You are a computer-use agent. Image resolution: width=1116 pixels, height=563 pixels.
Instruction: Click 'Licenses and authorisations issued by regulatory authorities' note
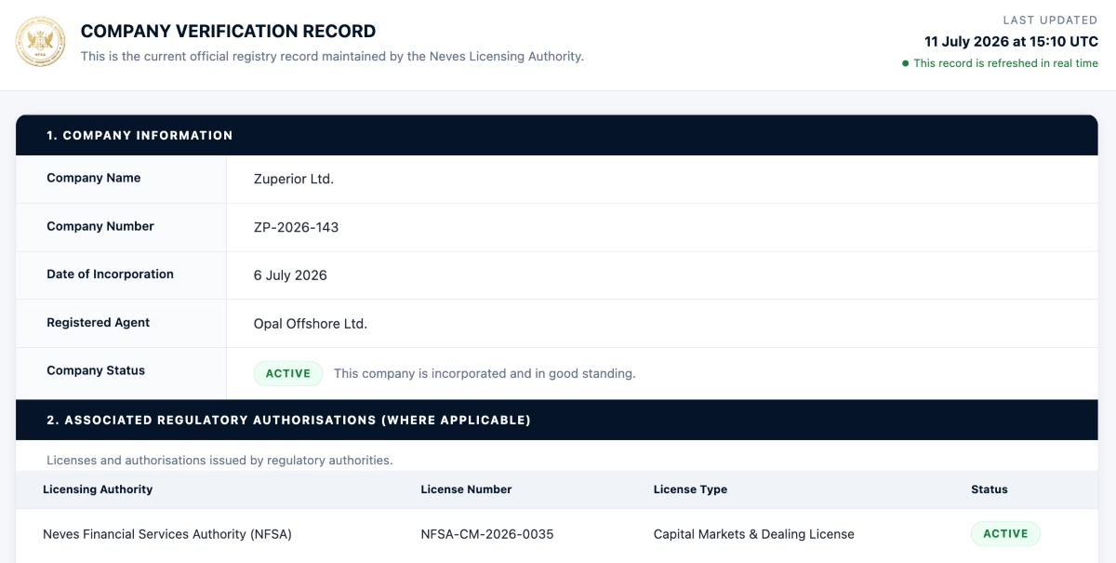[x=219, y=460]
